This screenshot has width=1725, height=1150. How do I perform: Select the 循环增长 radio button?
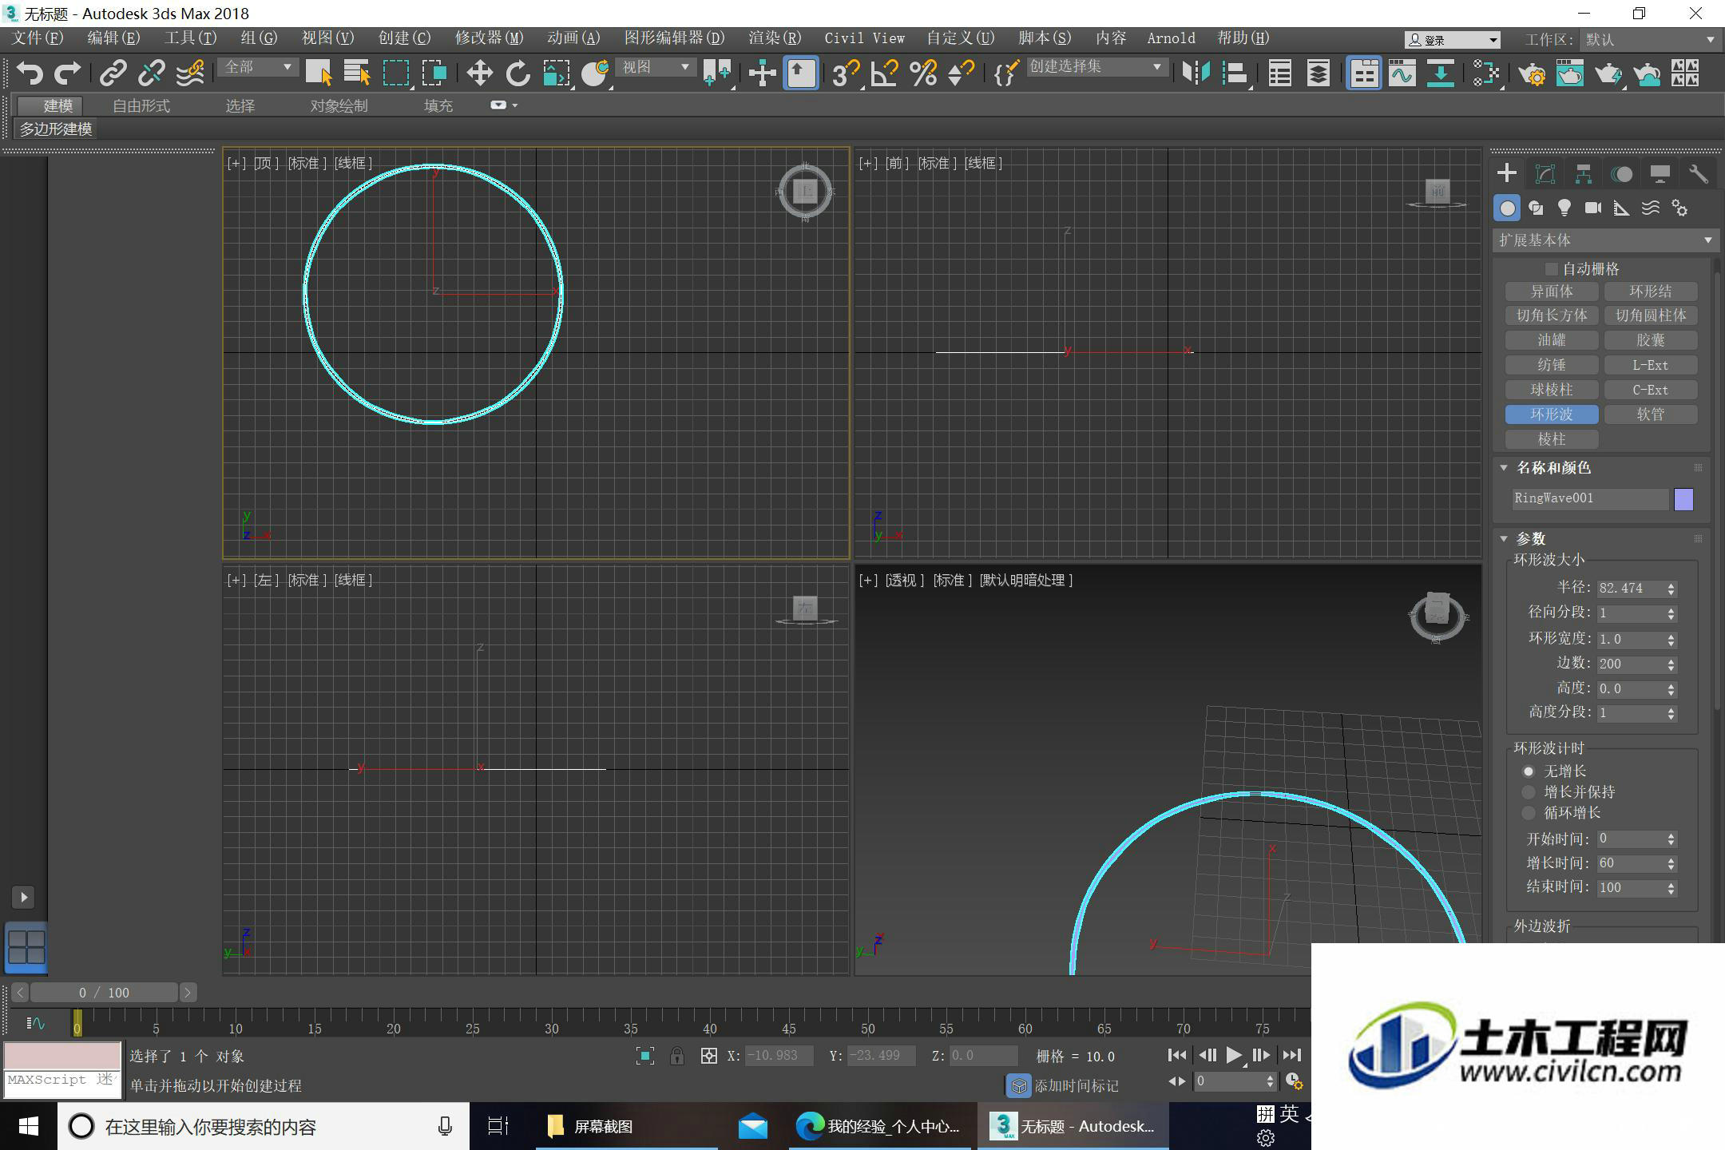click(1529, 813)
